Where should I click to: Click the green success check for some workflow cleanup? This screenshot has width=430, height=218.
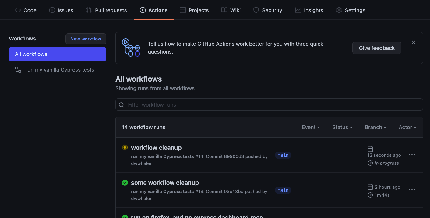(x=125, y=182)
